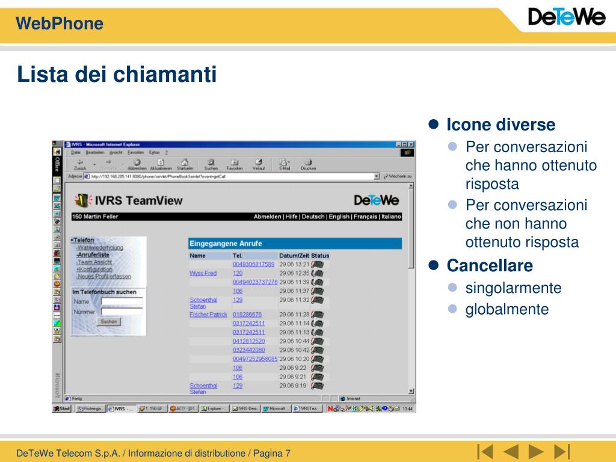The image size is (616, 462).
Task: Open the address bar dropdown arrow
Action: pos(377,176)
